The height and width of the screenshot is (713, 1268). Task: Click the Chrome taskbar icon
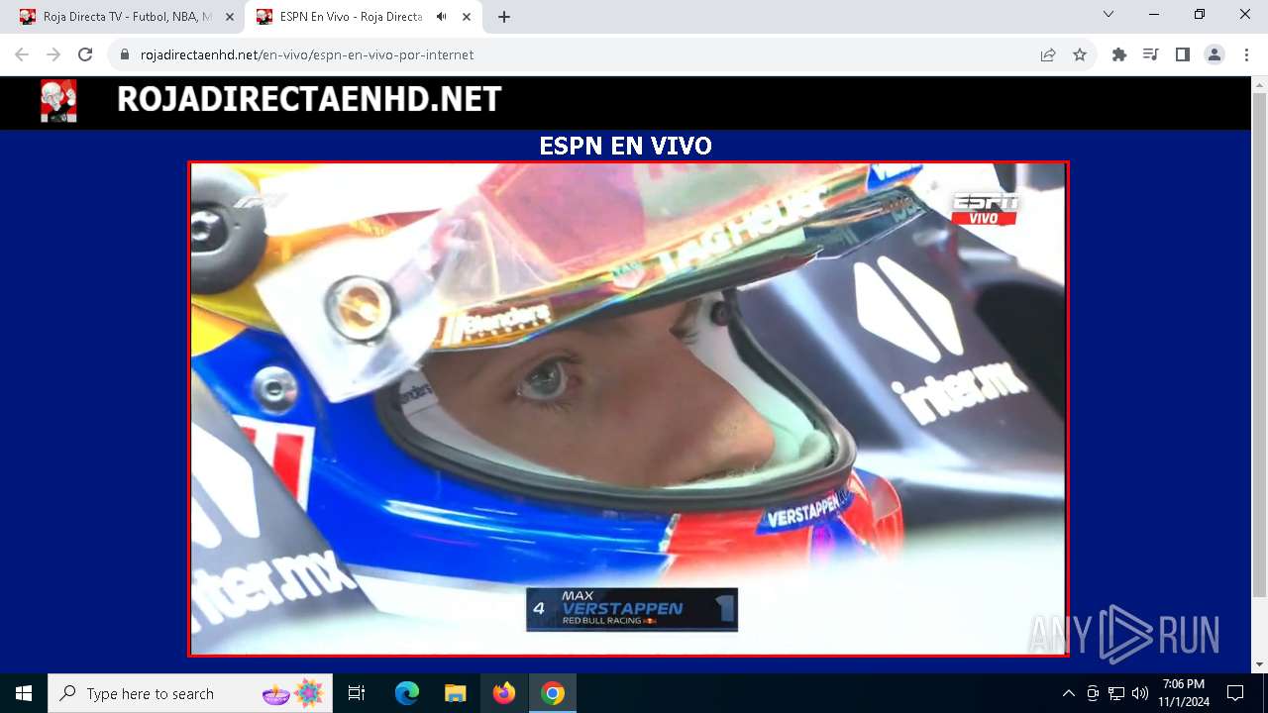click(x=553, y=693)
